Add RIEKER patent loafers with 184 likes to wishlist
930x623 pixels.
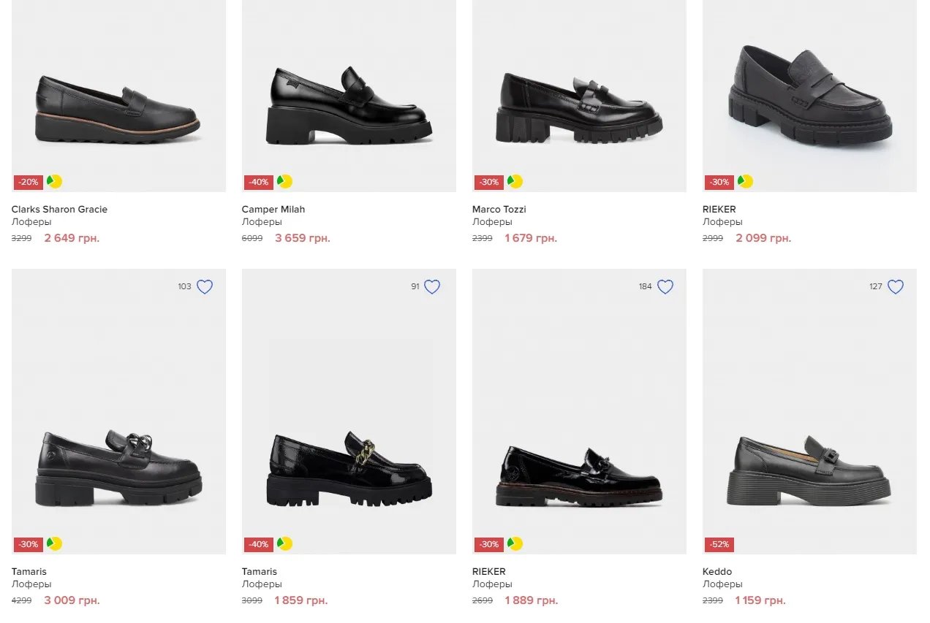tap(665, 287)
